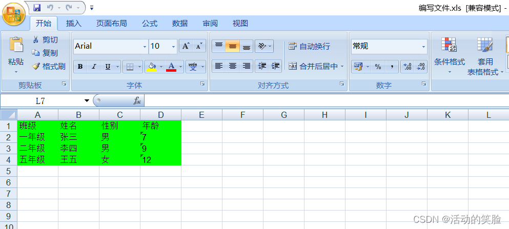The width and height of the screenshot is (509, 229).
Task: Apply the red font color
Action: point(171,67)
